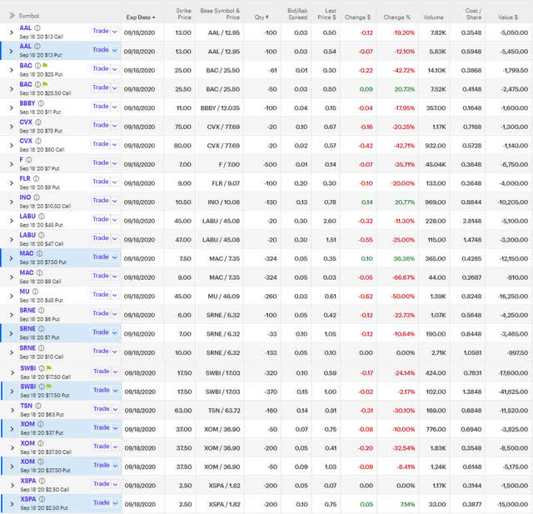Screen dimensions: 533x514
Task: Open info icon beside F $7 Put
Action: click(29, 160)
